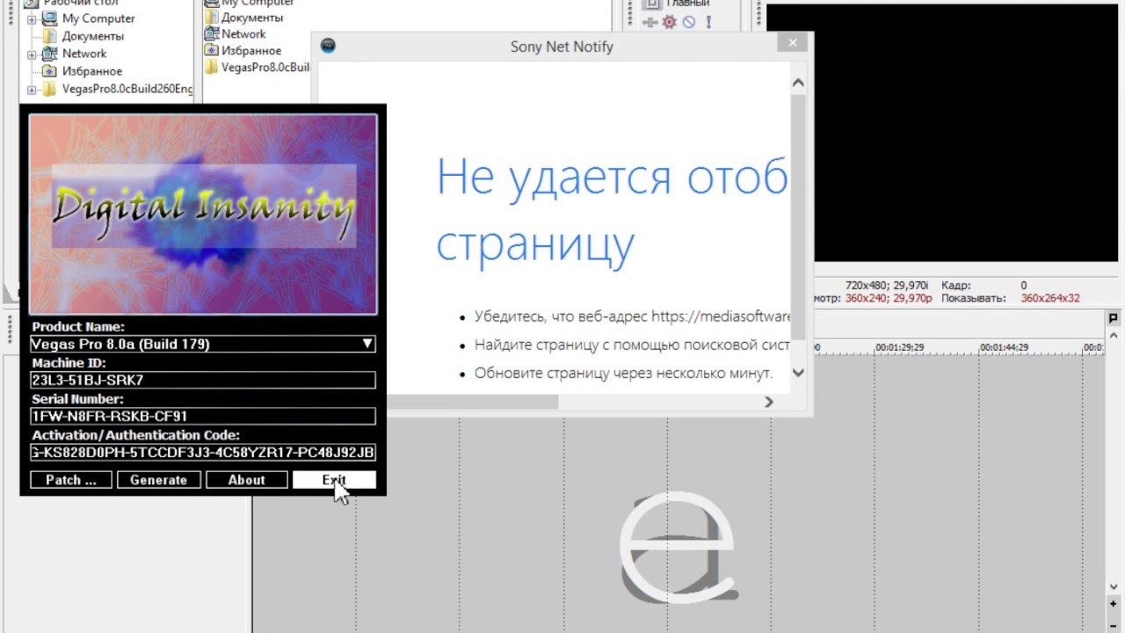Click the horizontal scrollbar thumb in Sony Net Notify
The height and width of the screenshot is (633, 1125).
(x=473, y=402)
